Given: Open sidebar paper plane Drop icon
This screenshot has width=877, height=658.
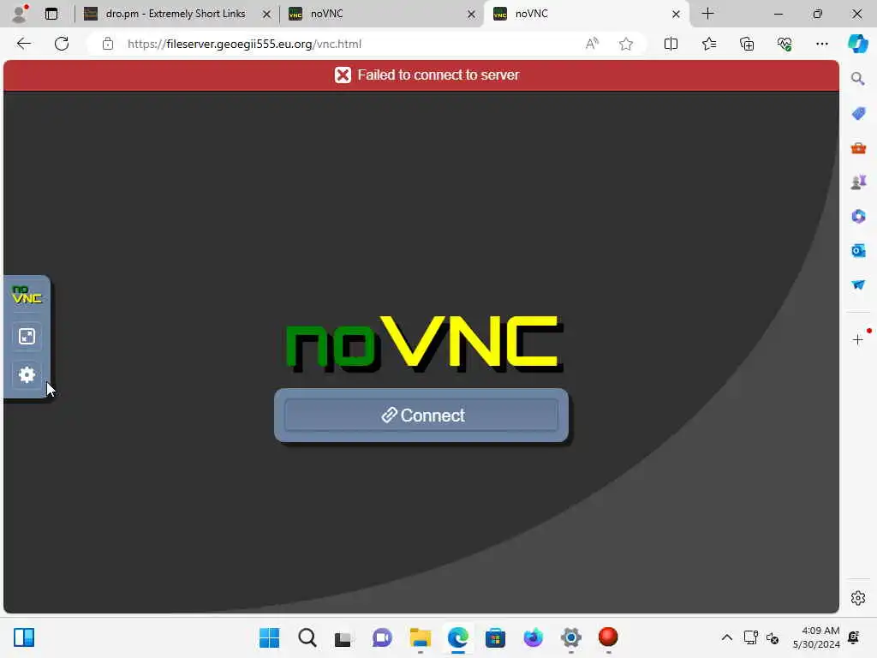Looking at the screenshot, I should click(858, 284).
